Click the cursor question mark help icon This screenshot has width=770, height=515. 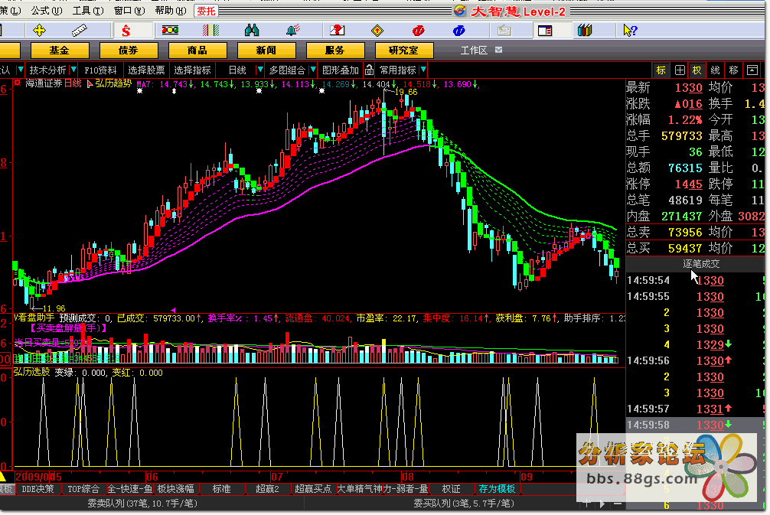(x=630, y=31)
